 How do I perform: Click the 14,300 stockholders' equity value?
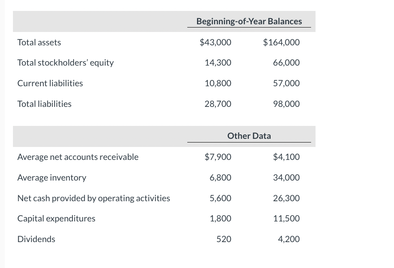tap(218, 63)
